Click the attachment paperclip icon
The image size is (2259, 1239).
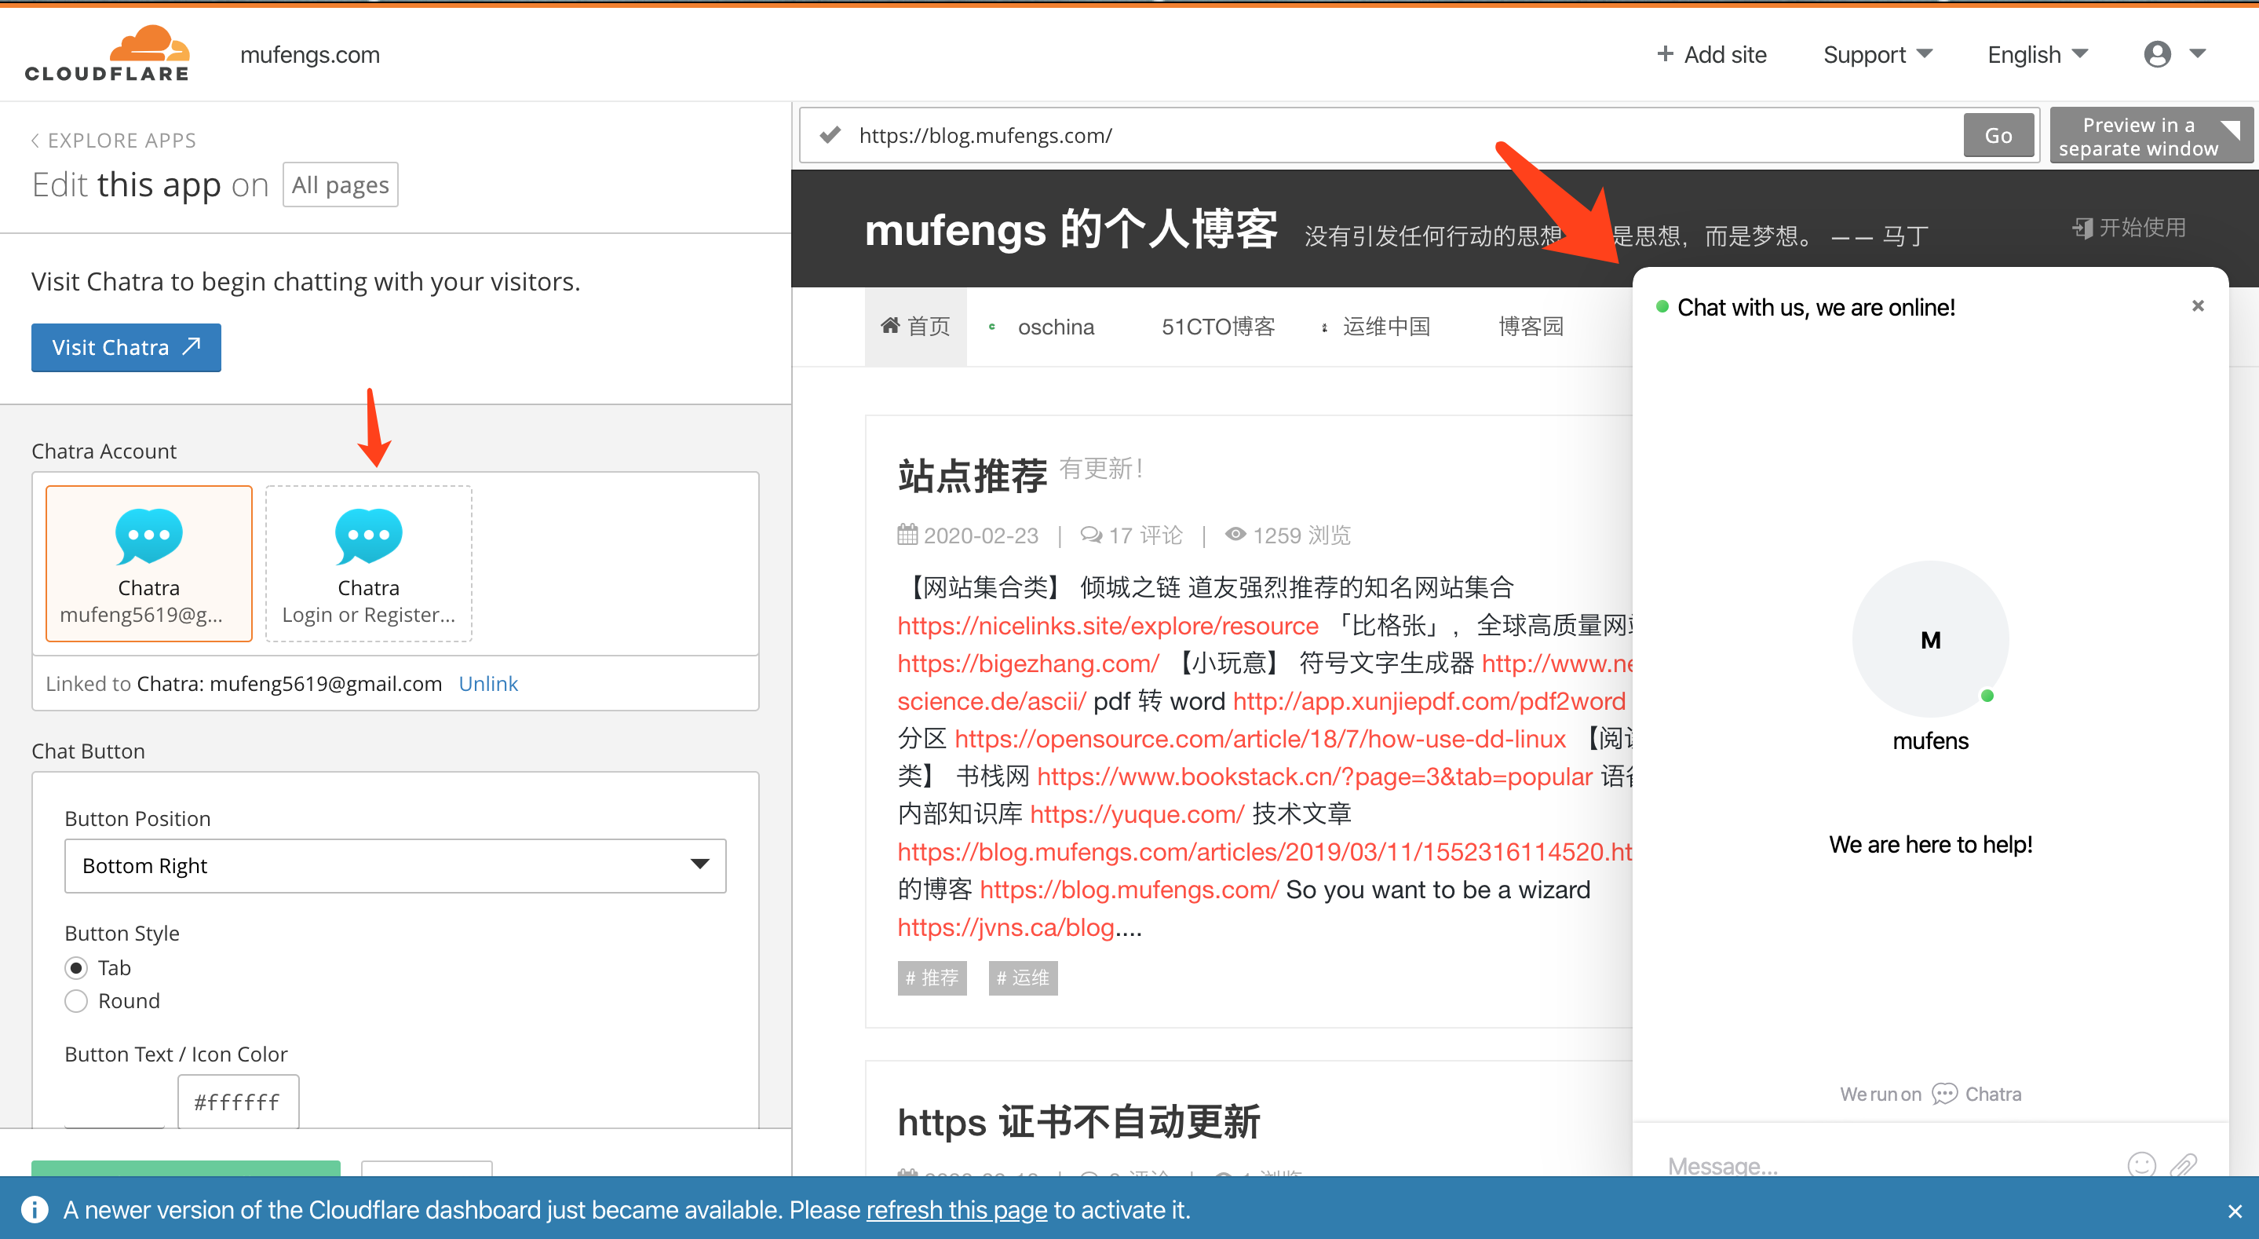2183,1164
